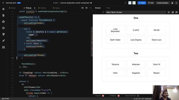This screenshot has height=100, width=179.
Task: Open the hamburger menu beside devtools.tech
Action: click(x=3, y=3)
